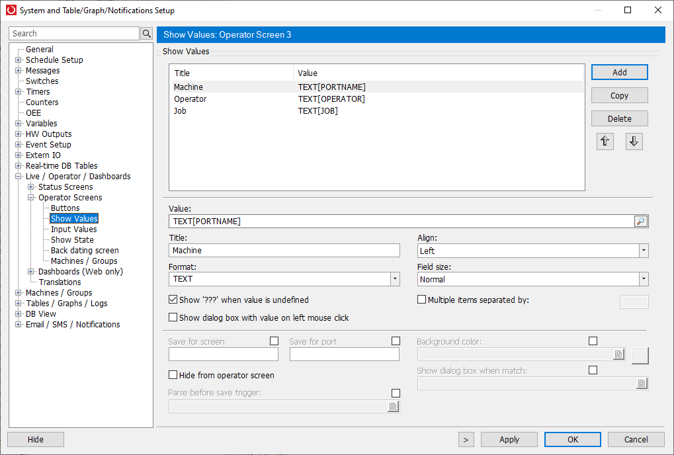The image size is (674, 455).
Task: Click the search magnifier icon
Action: (x=147, y=34)
